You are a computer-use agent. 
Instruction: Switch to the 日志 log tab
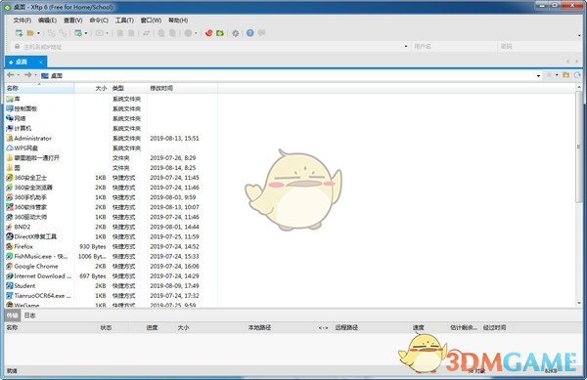coord(29,316)
